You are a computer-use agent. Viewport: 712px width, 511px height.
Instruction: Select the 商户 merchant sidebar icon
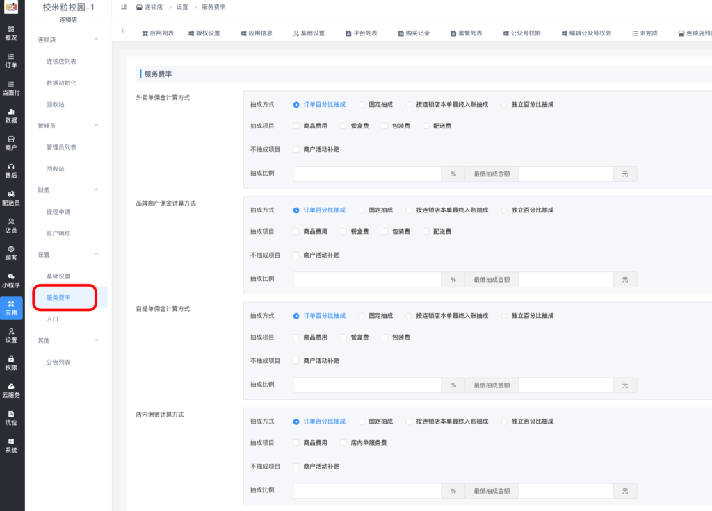pyautogui.click(x=11, y=143)
